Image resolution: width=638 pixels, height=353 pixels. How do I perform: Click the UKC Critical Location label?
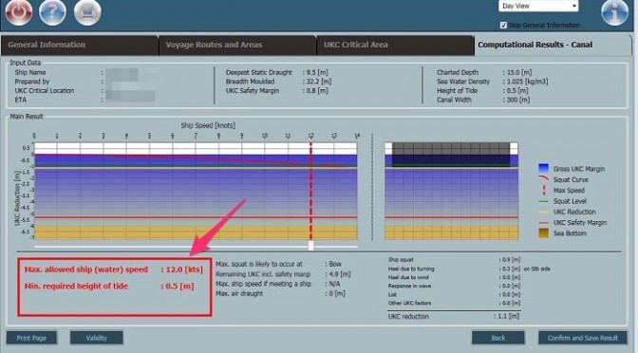pyautogui.click(x=45, y=91)
